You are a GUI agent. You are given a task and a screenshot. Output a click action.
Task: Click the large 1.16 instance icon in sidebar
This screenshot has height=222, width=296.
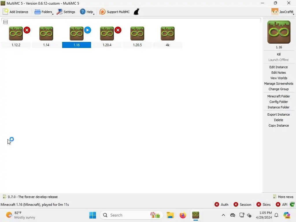(279, 32)
